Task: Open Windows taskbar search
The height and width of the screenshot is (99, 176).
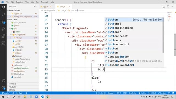Action: point(8,97)
